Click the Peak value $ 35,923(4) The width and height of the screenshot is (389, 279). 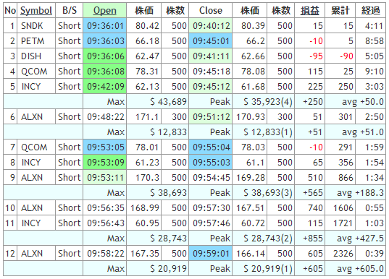[x=264, y=101]
